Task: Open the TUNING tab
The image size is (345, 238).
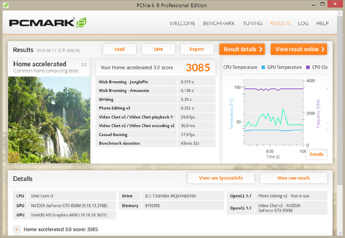Action: pos(252,24)
